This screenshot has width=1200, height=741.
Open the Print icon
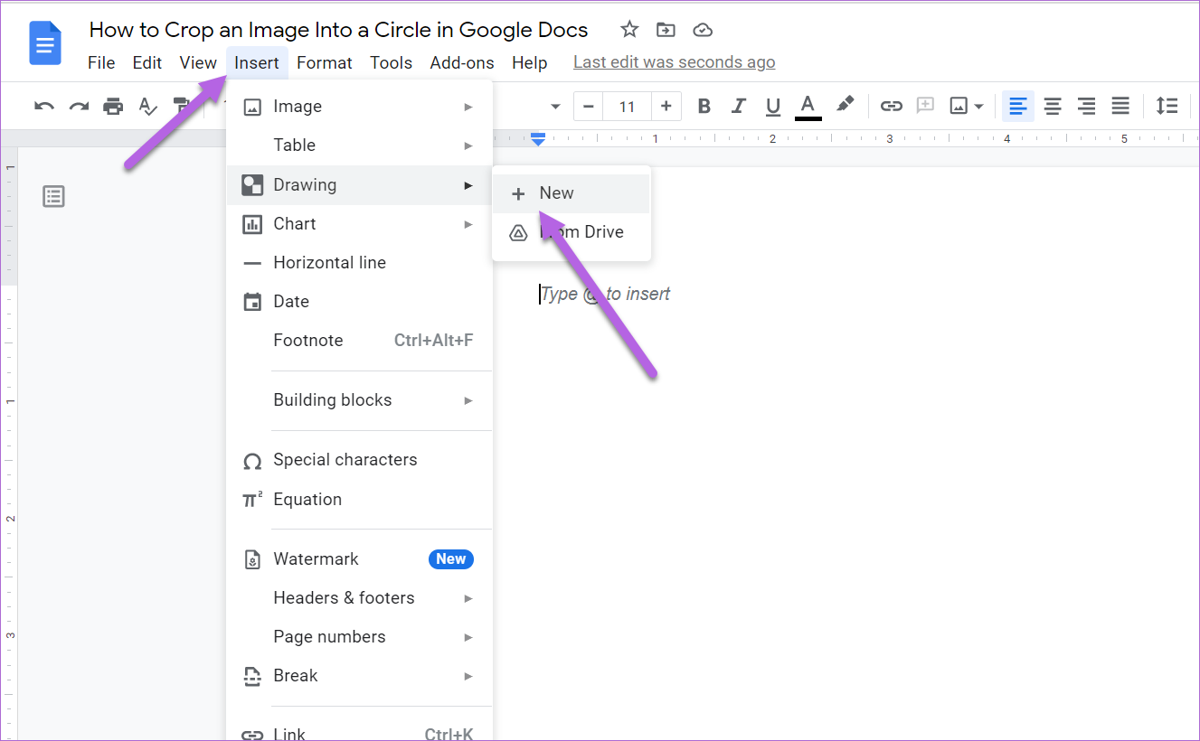[x=112, y=106]
